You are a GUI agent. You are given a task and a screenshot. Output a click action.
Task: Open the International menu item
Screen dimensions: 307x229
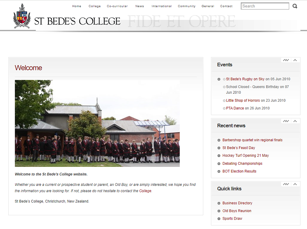(161, 6)
